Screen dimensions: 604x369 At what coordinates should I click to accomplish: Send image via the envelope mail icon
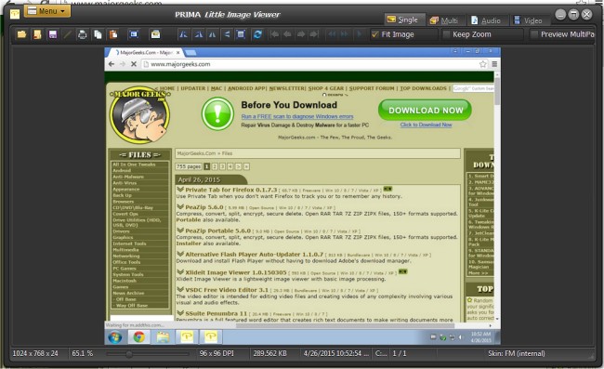[155, 34]
